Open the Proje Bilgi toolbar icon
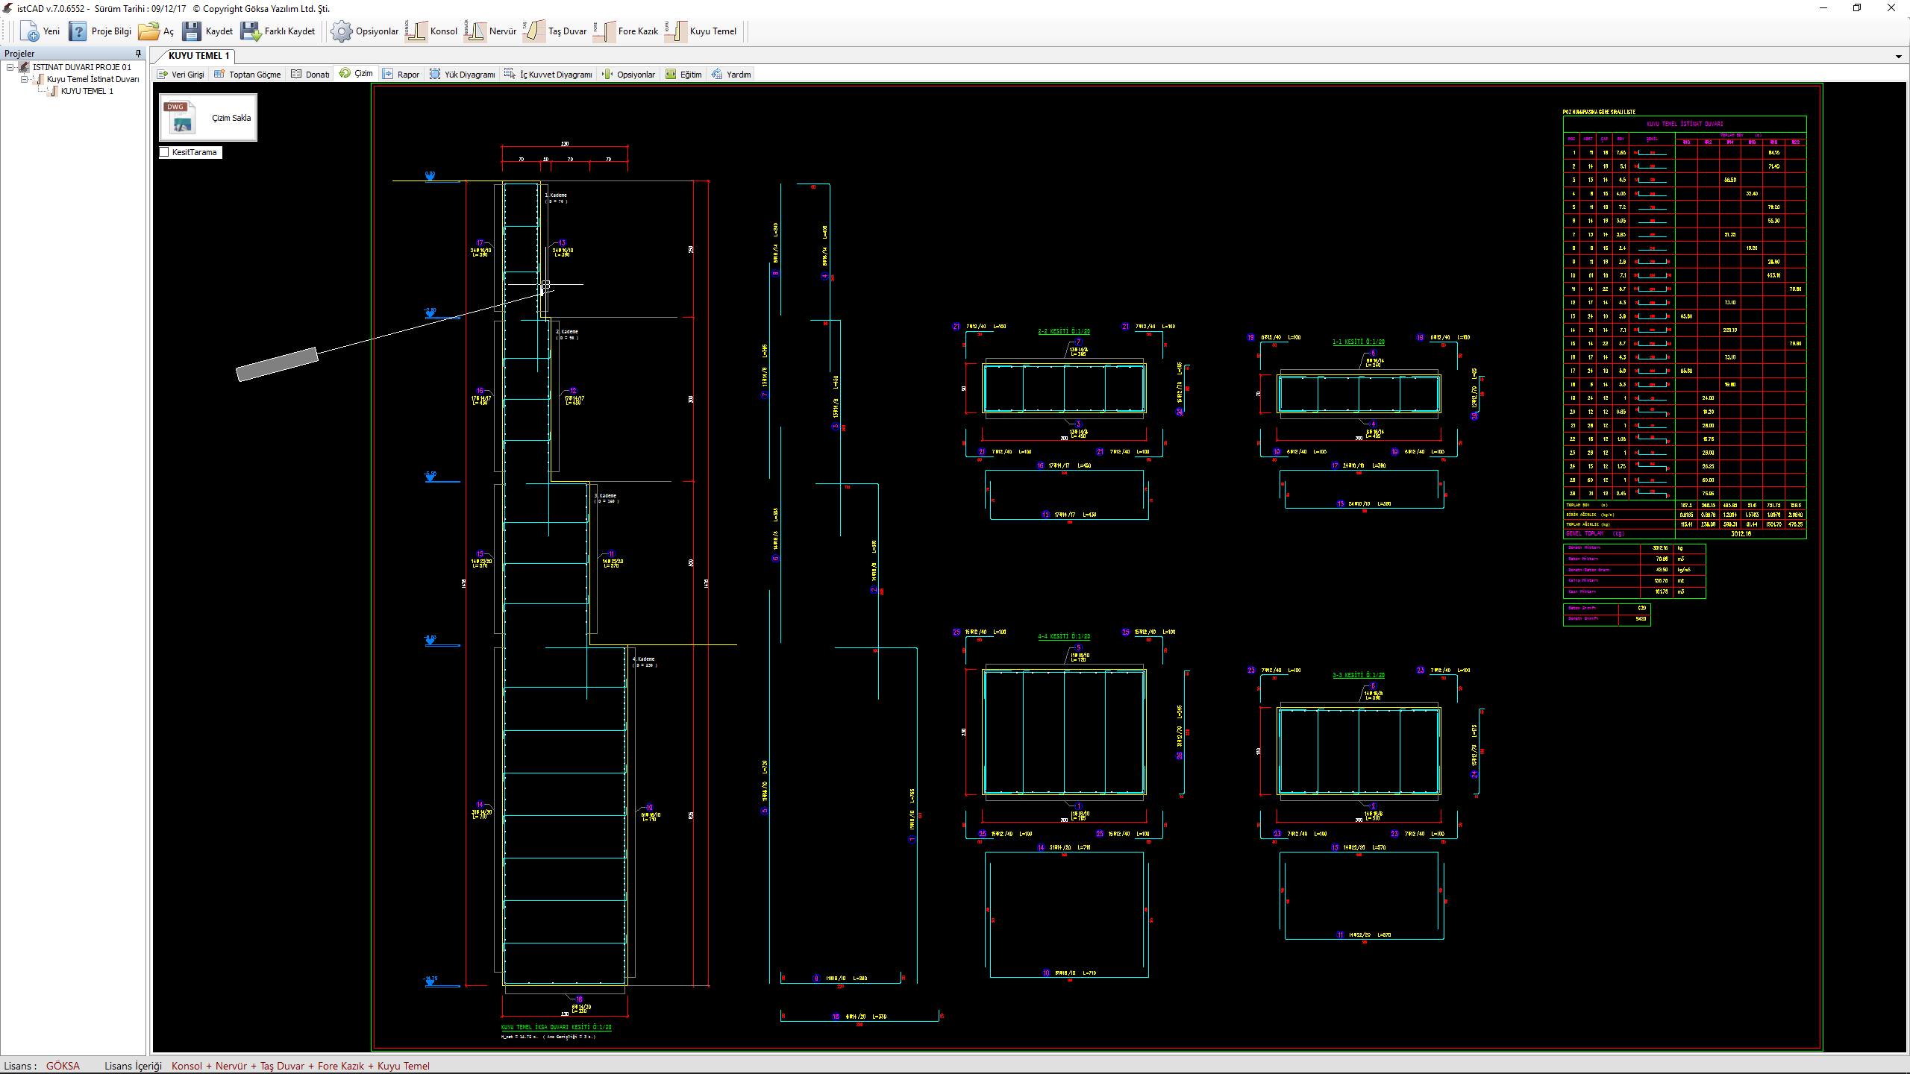1910x1074 pixels. (78, 31)
